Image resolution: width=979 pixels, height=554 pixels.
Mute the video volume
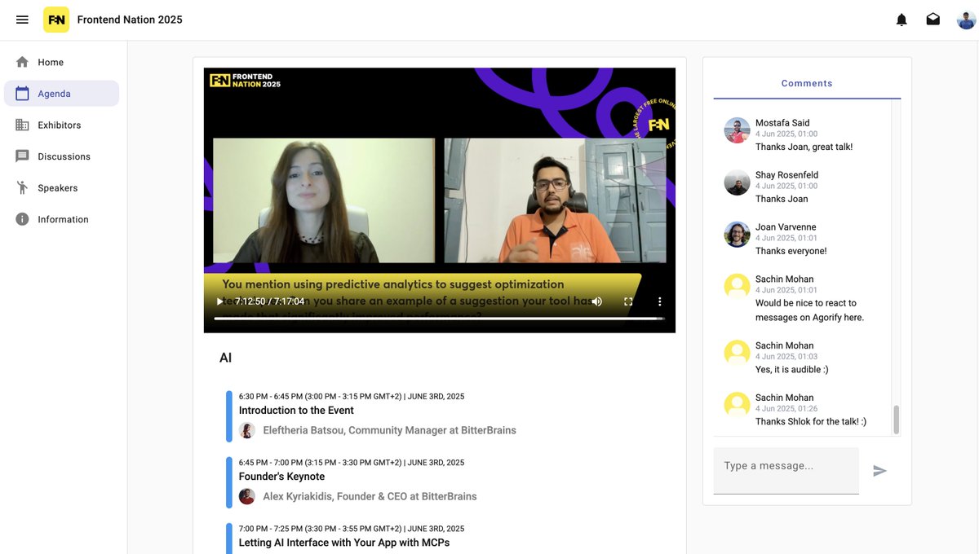(x=597, y=301)
